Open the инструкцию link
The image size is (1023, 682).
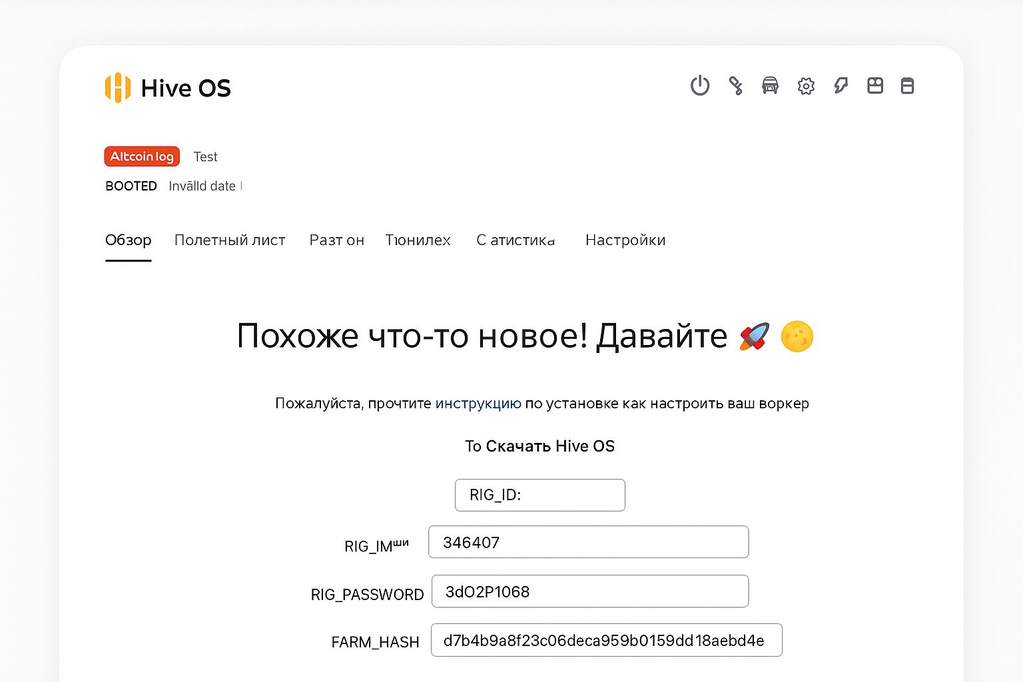pyautogui.click(x=478, y=403)
